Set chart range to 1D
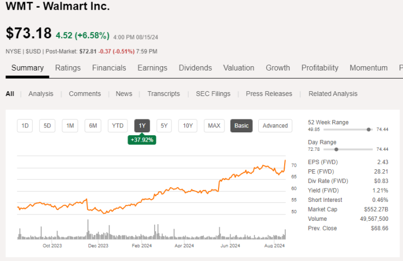Image resolution: width=403 pixels, height=261 pixels. pos(25,126)
